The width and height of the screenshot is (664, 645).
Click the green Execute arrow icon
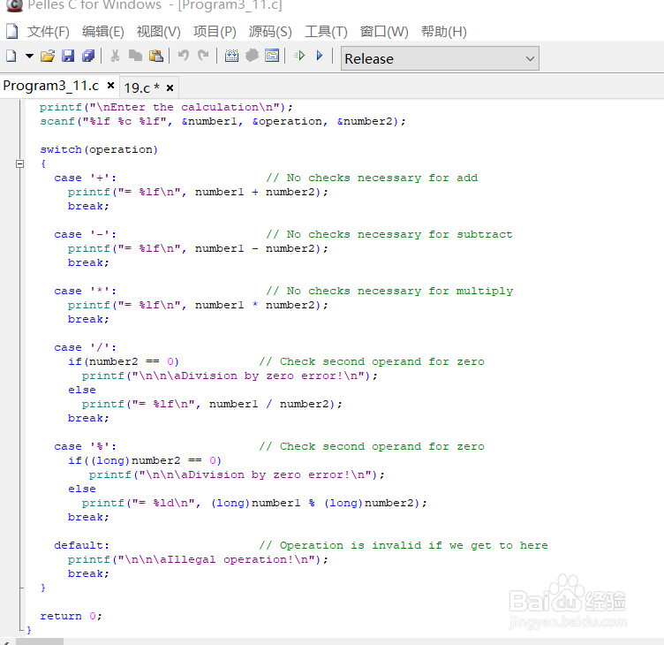pyautogui.click(x=299, y=56)
